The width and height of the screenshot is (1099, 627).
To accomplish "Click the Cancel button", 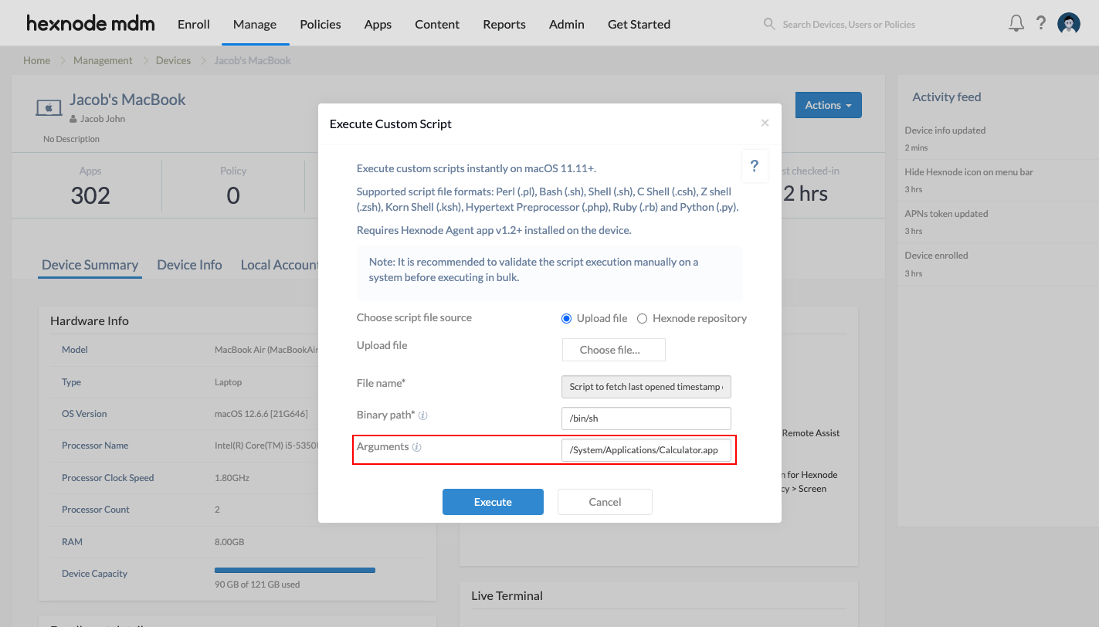I will click(x=605, y=502).
